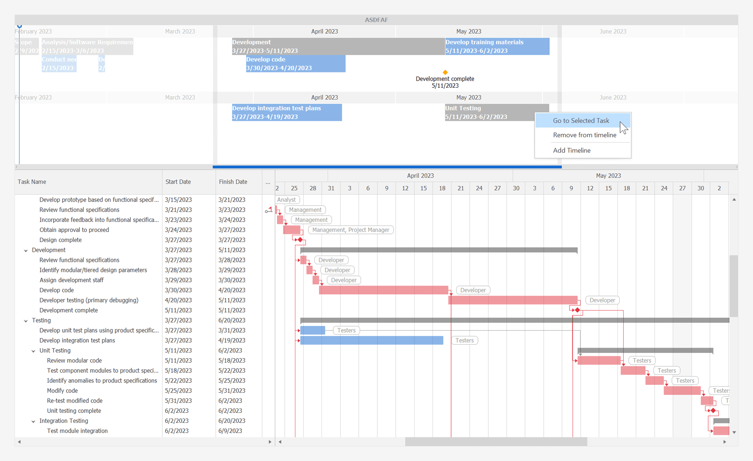Click the Analyst resource label
Viewport: 753px width, 461px height.
pos(287,200)
